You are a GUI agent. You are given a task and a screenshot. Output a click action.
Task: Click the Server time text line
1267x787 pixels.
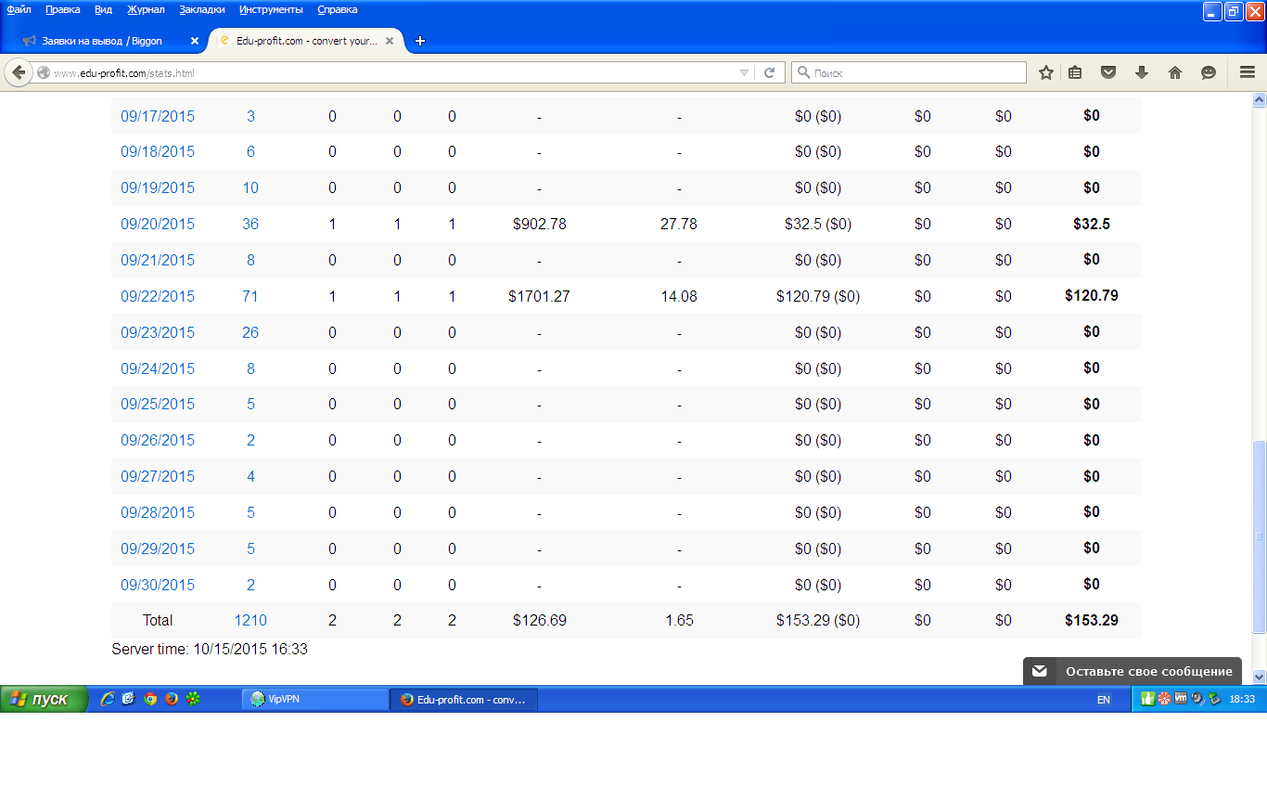(x=210, y=649)
